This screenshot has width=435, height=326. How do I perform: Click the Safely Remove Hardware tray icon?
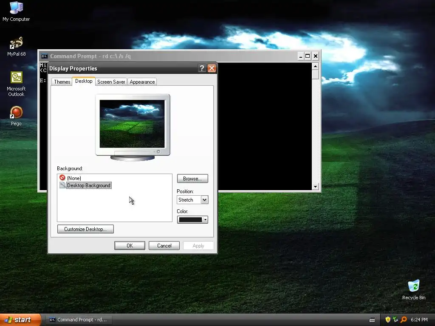395,320
